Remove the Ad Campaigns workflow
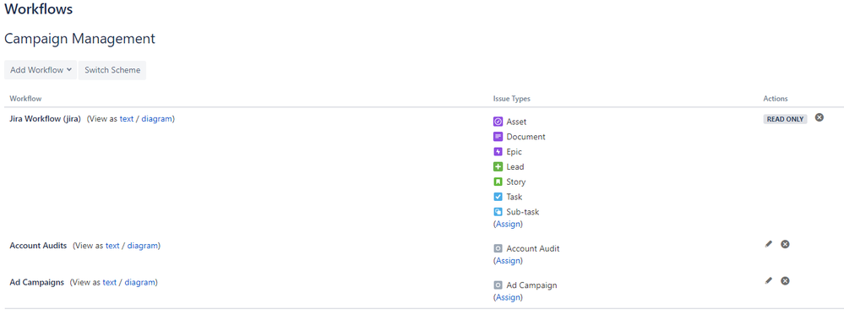Viewport: 844px width, 320px height. 786,281
